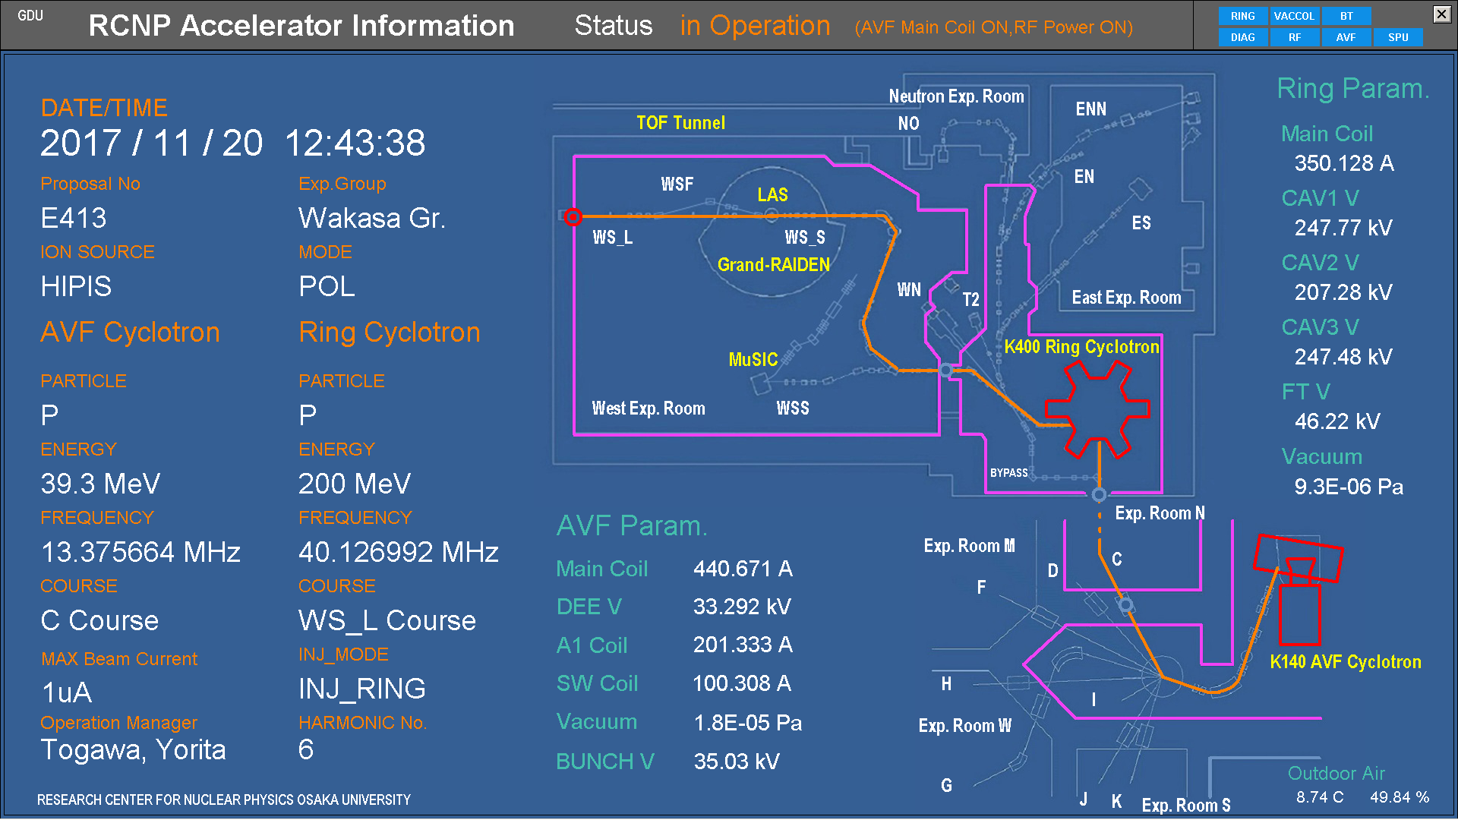Click the beam switch node near C

[1125, 605]
